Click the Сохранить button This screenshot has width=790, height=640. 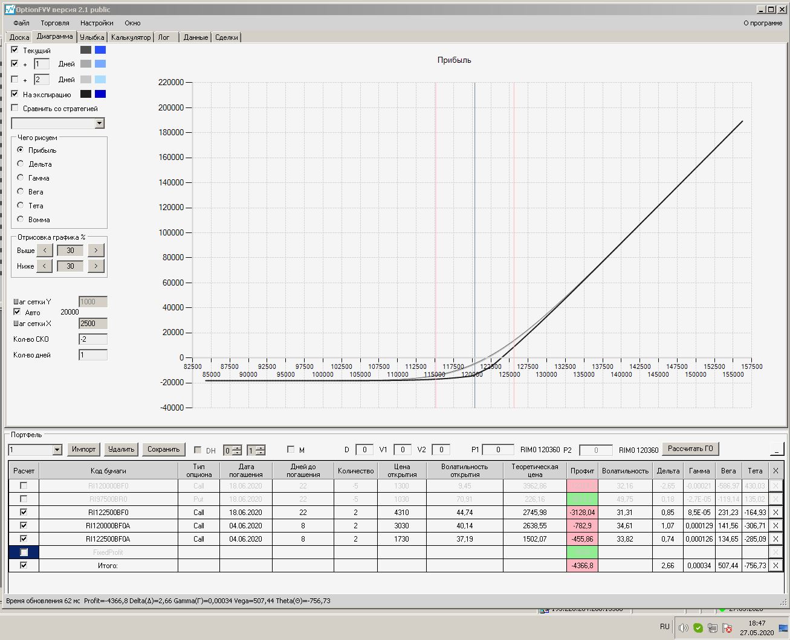[x=163, y=449]
